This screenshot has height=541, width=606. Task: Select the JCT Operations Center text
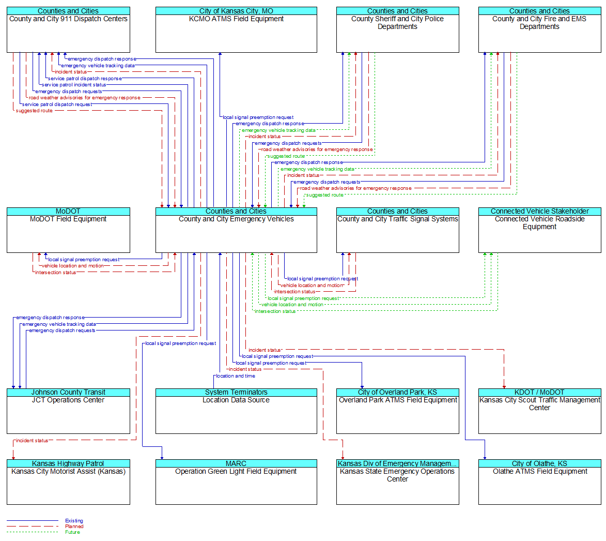pyautogui.click(x=68, y=400)
